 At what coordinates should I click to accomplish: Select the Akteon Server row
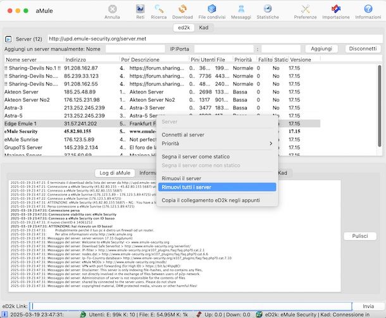pyautogui.click(x=162, y=92)
